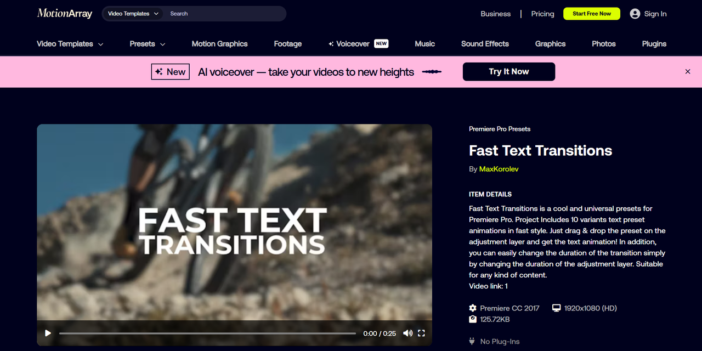Click the waveform icon in banner
Viewport: 702px width, 351px height.
[x=432, y=72]
